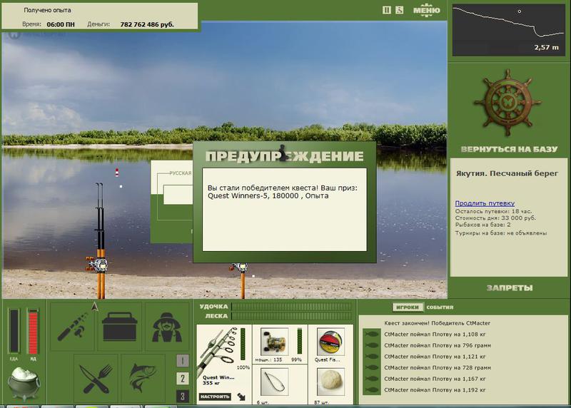571x408 pixels.
Task: Click fish icon beside Плотву на 728 грамм
Action: coord(371,367)
